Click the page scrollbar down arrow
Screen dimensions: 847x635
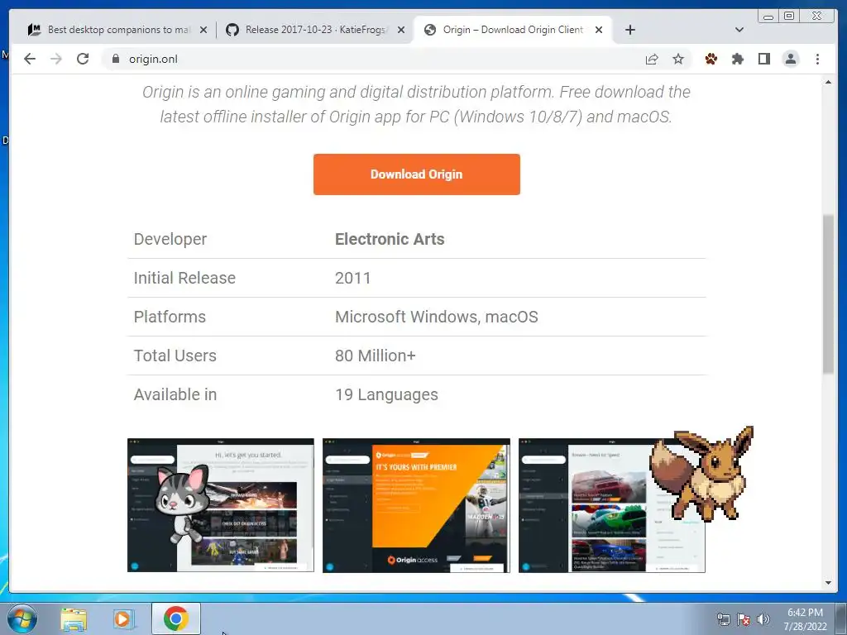pos(828,583)
